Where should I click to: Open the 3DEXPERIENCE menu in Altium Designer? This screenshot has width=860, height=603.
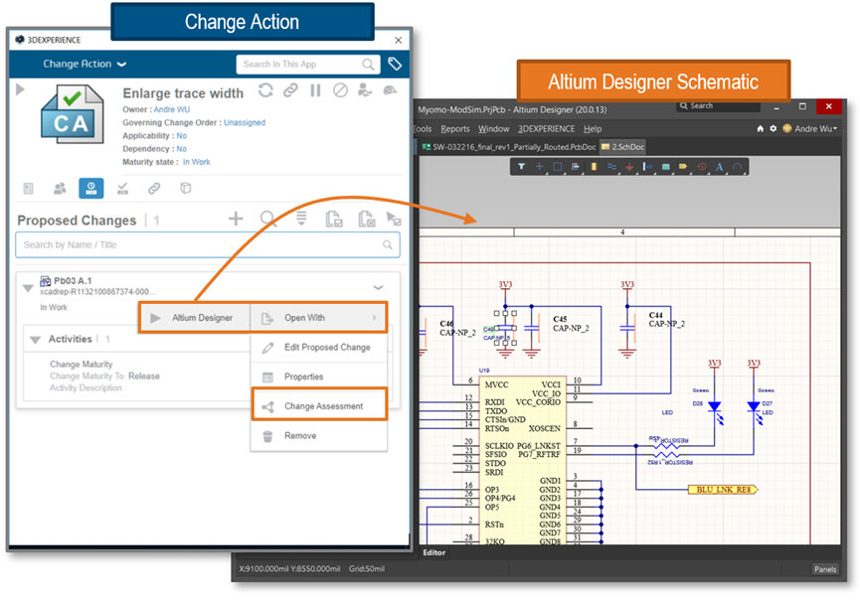pos(547,129)
